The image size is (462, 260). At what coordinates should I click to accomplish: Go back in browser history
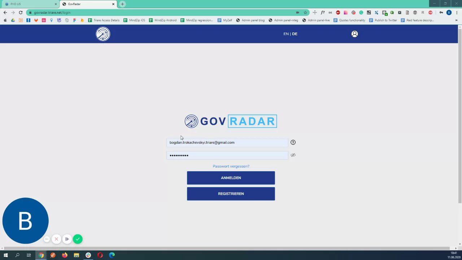[5, 12]
